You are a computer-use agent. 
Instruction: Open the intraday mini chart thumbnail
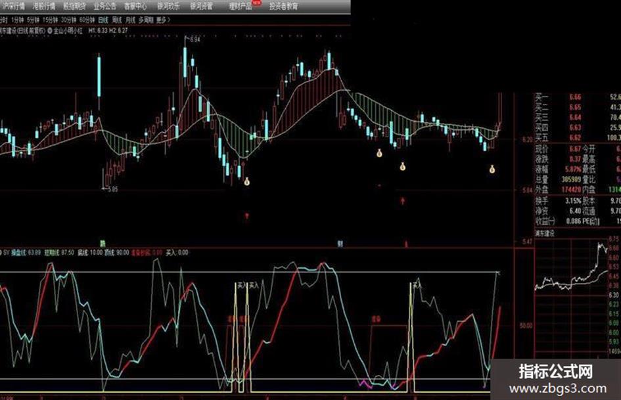(572, 297)
